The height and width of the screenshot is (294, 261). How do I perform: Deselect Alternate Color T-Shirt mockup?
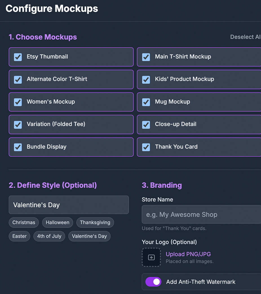[18, 79]
